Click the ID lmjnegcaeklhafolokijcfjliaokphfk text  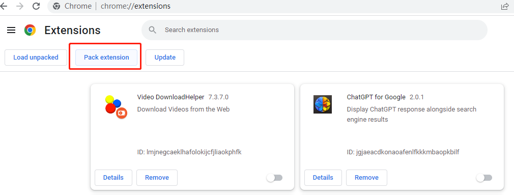click(x=189, y=152)
